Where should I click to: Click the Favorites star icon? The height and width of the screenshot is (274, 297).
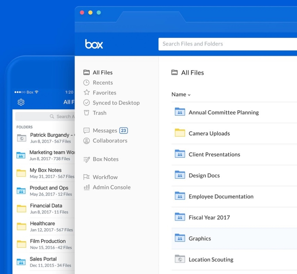(x=87, y=92)
